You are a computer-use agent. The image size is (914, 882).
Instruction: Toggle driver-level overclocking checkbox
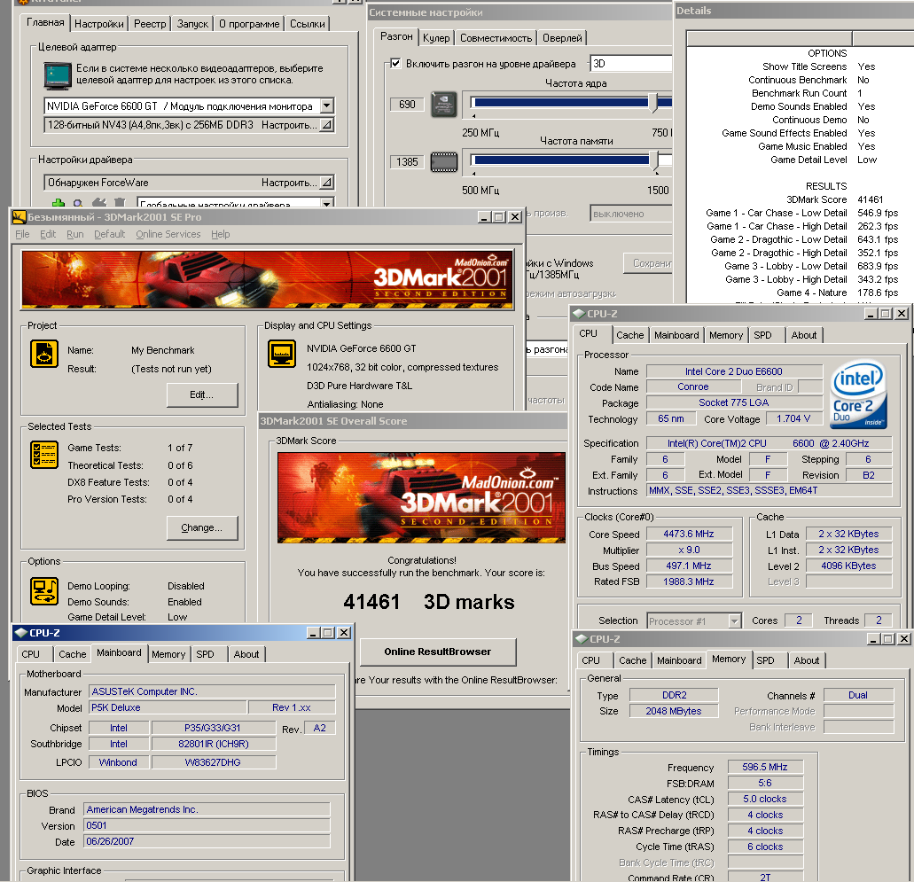point(395,64)
